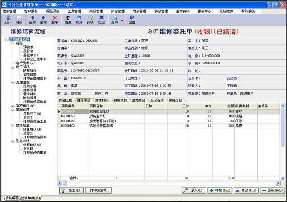Collapse the 接车 tree branch
The width and height of the screenshot is (287, 202).
12,44
